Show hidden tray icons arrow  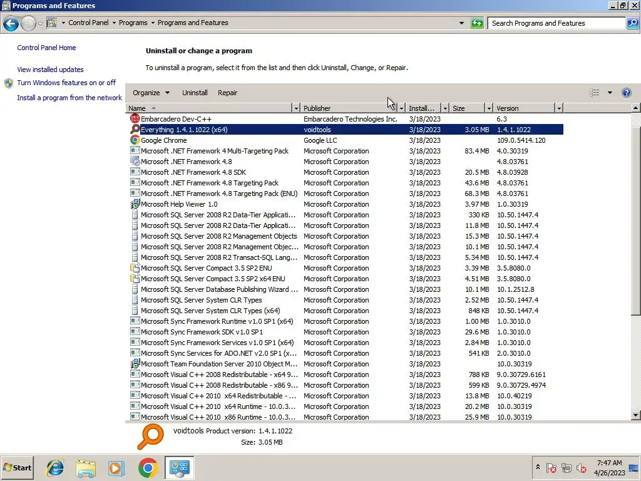pyautogui.click(x=538, y=467)
